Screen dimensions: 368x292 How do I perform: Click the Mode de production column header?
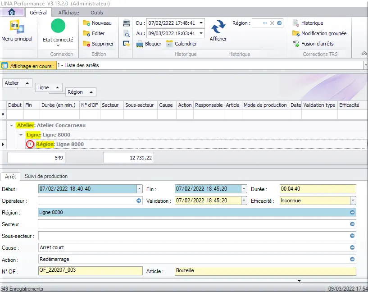pyautogui.click(x=265, y=105)
